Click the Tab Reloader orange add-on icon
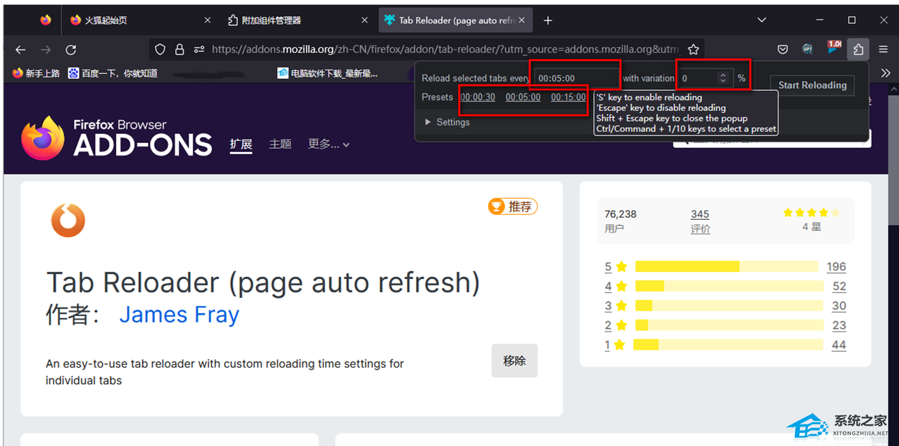Screen dimensions: 899x446 click(x=68, y=220)
